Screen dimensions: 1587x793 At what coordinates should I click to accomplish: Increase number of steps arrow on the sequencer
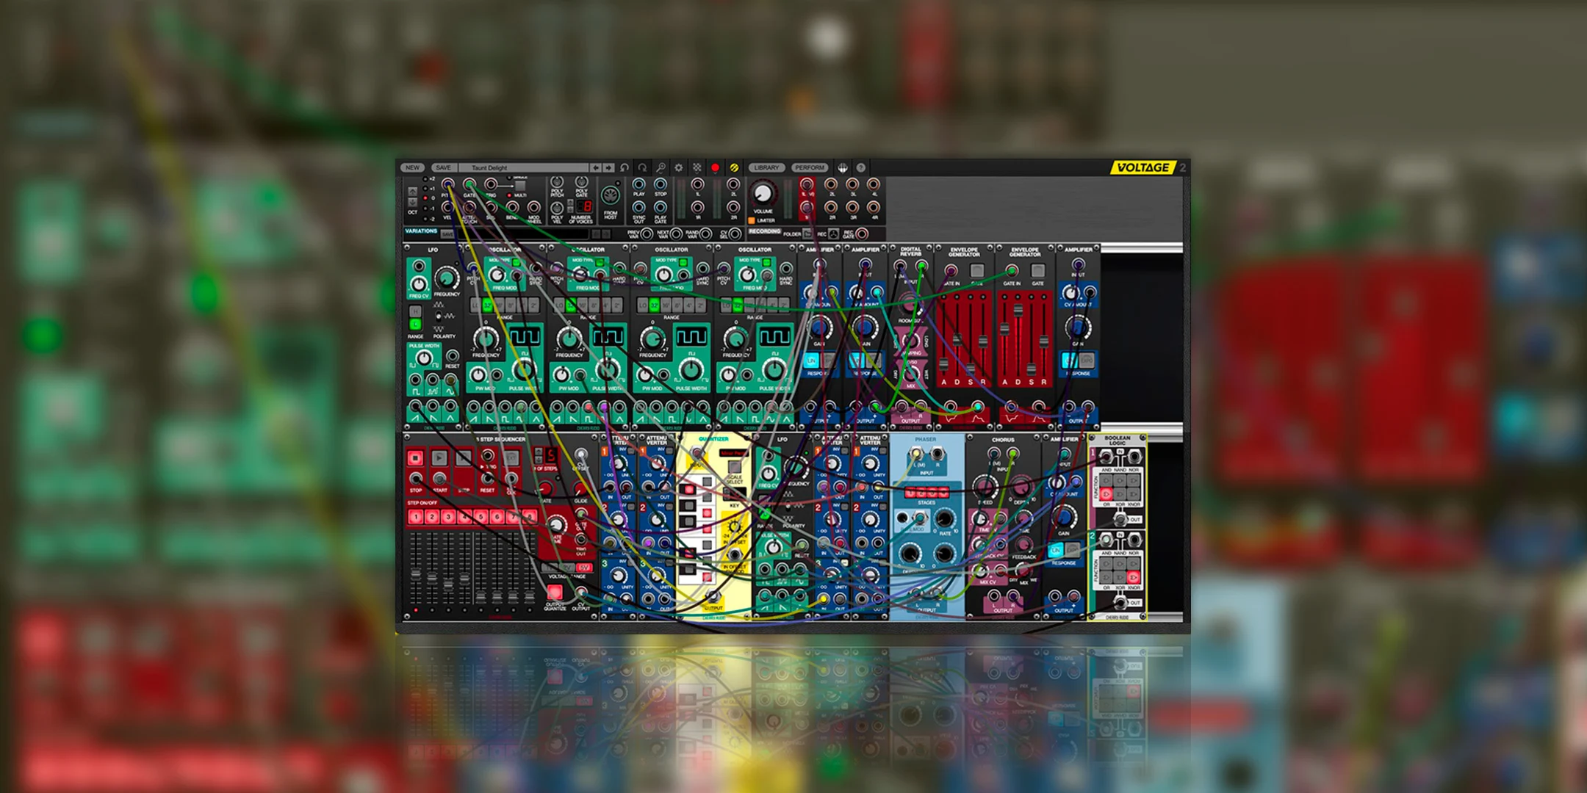[539, 452]
